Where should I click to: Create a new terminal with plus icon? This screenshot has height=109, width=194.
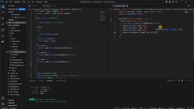coord(174,81)
